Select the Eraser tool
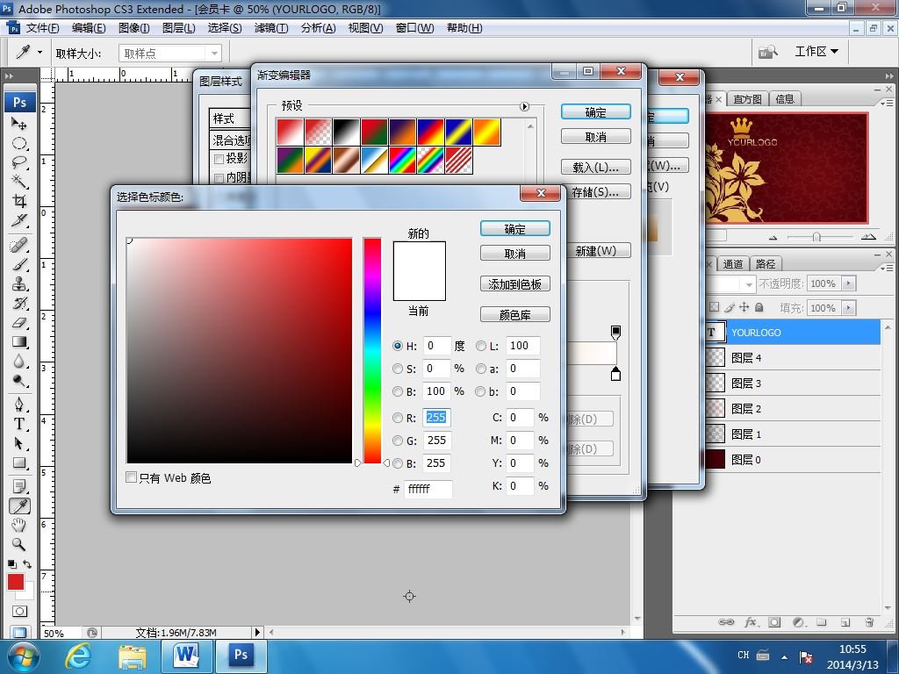The width and height of the screenshot is (899, 674). pyautogui.click(x=19, y=323)
